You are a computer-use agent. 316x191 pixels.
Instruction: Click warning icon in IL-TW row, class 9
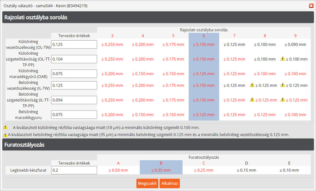click(283, 85)
